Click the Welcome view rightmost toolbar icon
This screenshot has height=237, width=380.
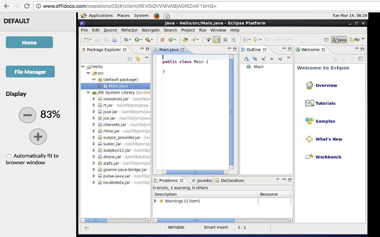360,59
